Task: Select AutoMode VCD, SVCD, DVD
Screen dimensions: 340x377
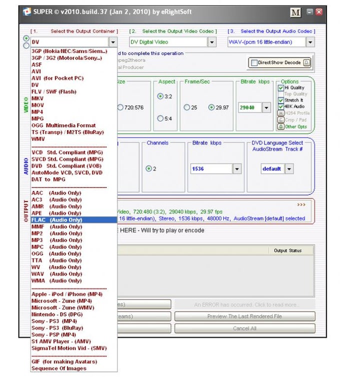Action: pos(74,172)
